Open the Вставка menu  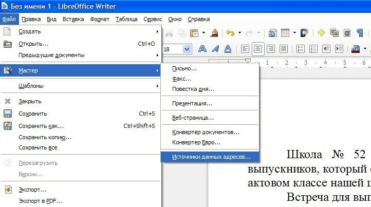coord(73,19)
